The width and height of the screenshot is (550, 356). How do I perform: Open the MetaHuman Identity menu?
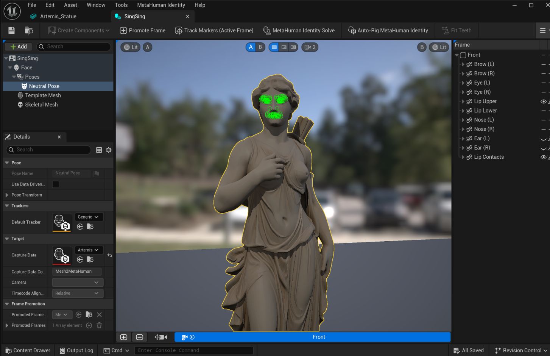pos(161,5)
